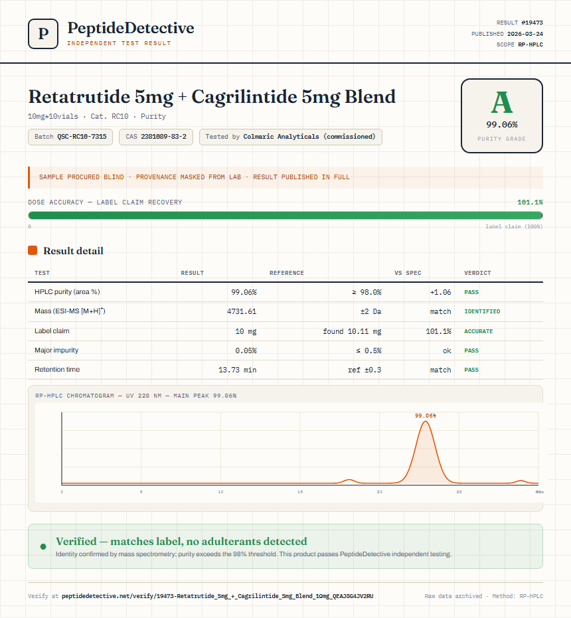Click the +1.06 vs spec value
This screenshot has width=571, height=618.
click(x=440, y=292)
